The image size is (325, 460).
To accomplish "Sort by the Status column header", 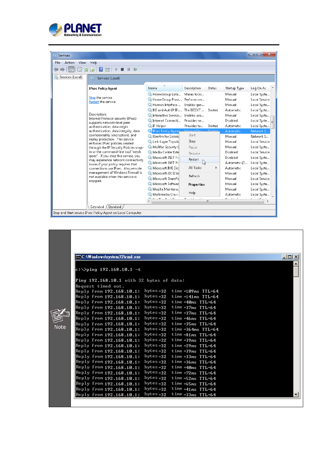I will (x=215, y=88).
